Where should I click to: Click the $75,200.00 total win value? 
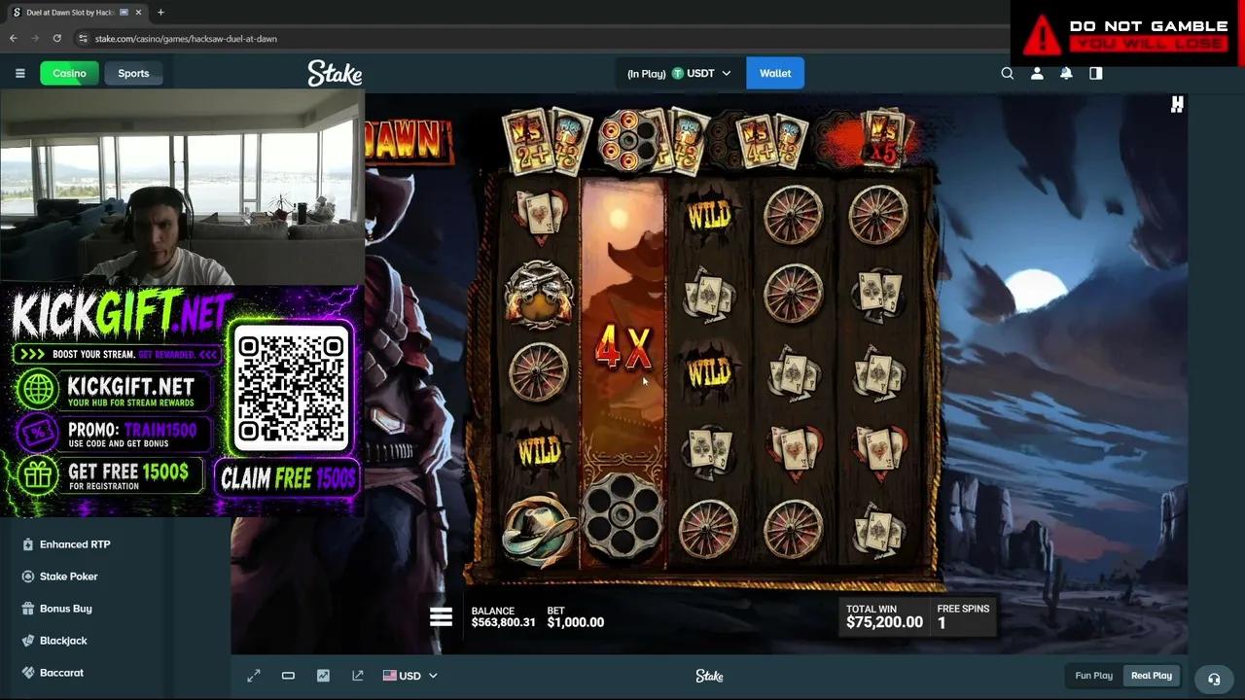pyautogui.click(x=884, y=622)
